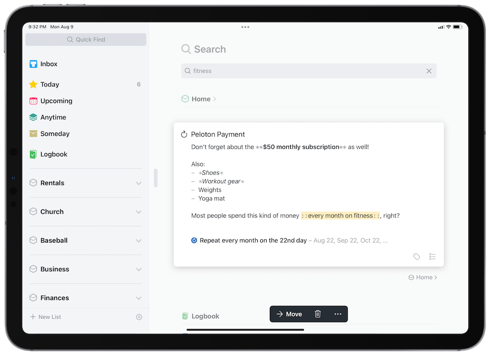Open repeat every month on 22nd settings
The height and width of the screenshot is (356, 491).
click(253, 241)
